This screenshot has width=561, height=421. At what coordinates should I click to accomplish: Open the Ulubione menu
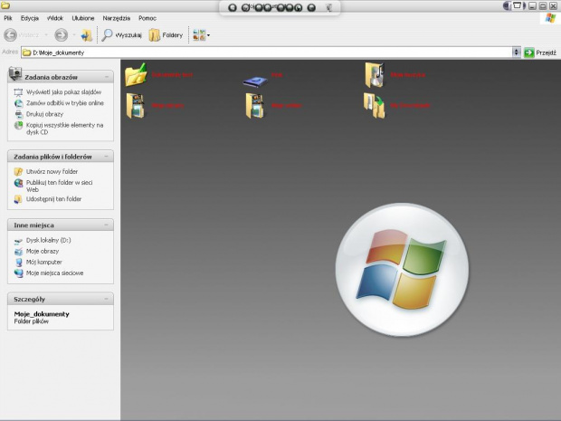(83, 18)
